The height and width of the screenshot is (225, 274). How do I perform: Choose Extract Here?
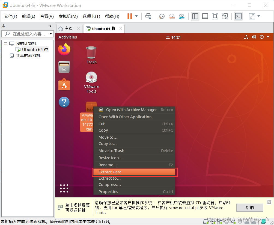pos(134,172)
